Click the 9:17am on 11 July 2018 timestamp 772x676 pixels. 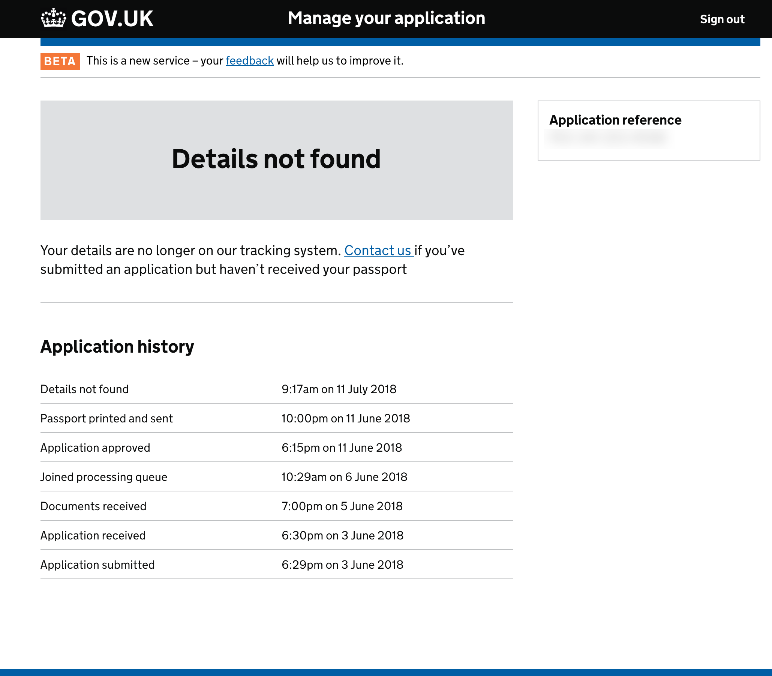[x=339, y=389]
